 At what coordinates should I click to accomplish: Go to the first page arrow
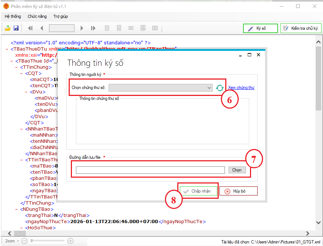[x=30, y=28]
